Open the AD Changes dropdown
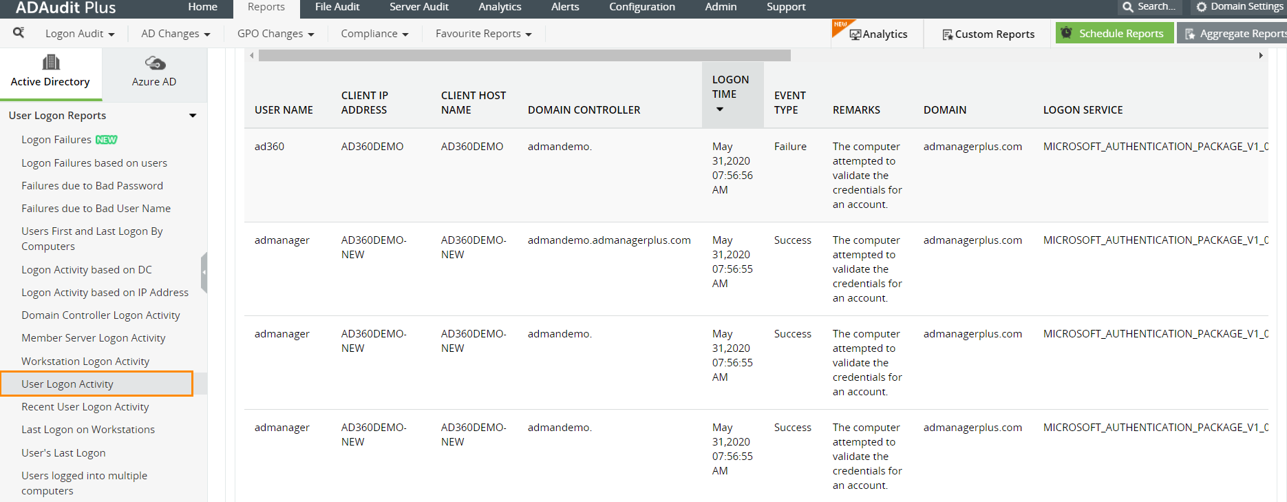The image size is (1287, 502). pyautogui.click(x=175, y=34)
